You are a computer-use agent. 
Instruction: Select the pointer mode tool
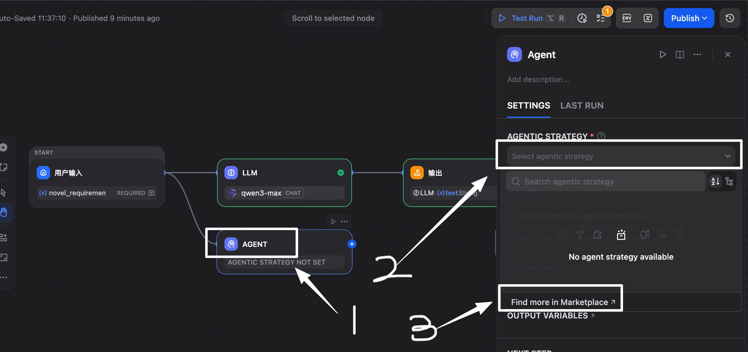point(4,192)
